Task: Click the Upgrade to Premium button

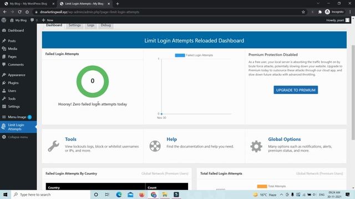Action: [x=296, y=90]
